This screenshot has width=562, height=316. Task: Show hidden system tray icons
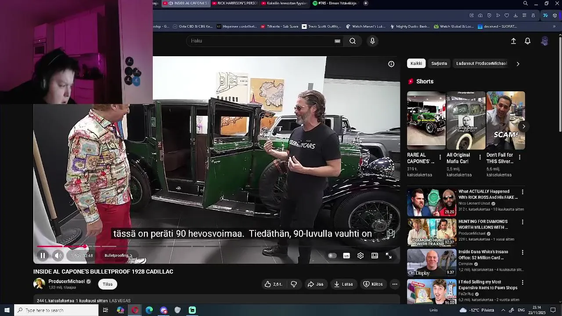(503, 310)
